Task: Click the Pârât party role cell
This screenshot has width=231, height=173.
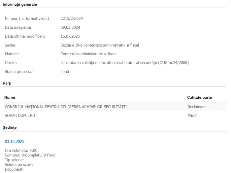Action: coord(192,116)
